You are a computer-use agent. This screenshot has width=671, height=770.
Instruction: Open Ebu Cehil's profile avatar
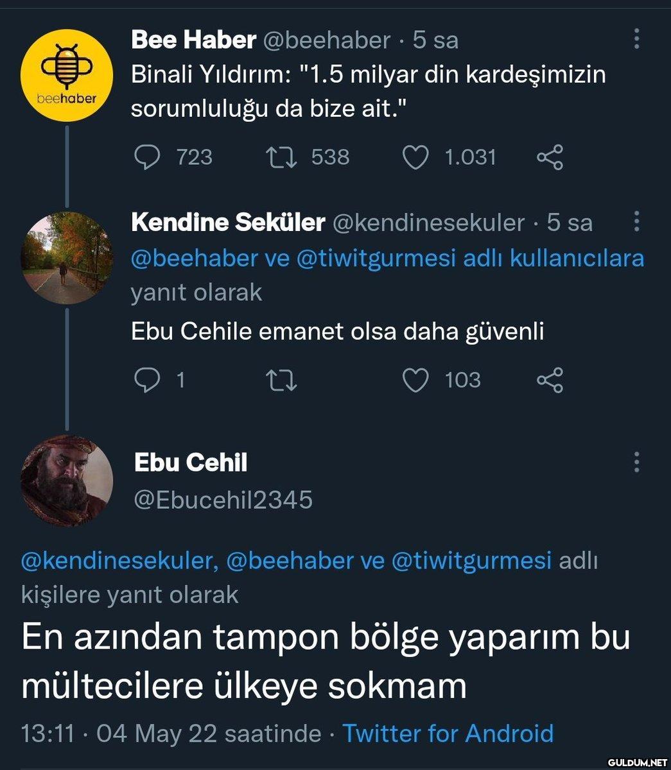point(67,481)
